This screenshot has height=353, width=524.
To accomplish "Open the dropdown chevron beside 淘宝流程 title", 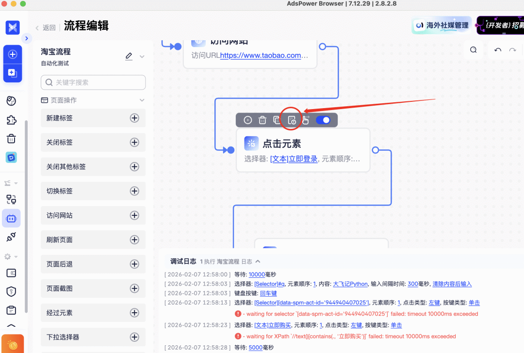I will (x=141, y=56).
